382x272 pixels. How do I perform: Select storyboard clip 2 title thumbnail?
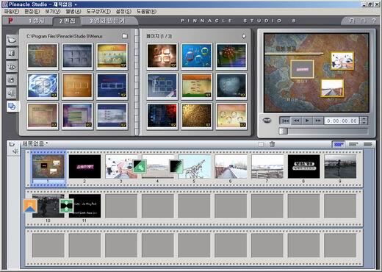[x=84, y=166]
